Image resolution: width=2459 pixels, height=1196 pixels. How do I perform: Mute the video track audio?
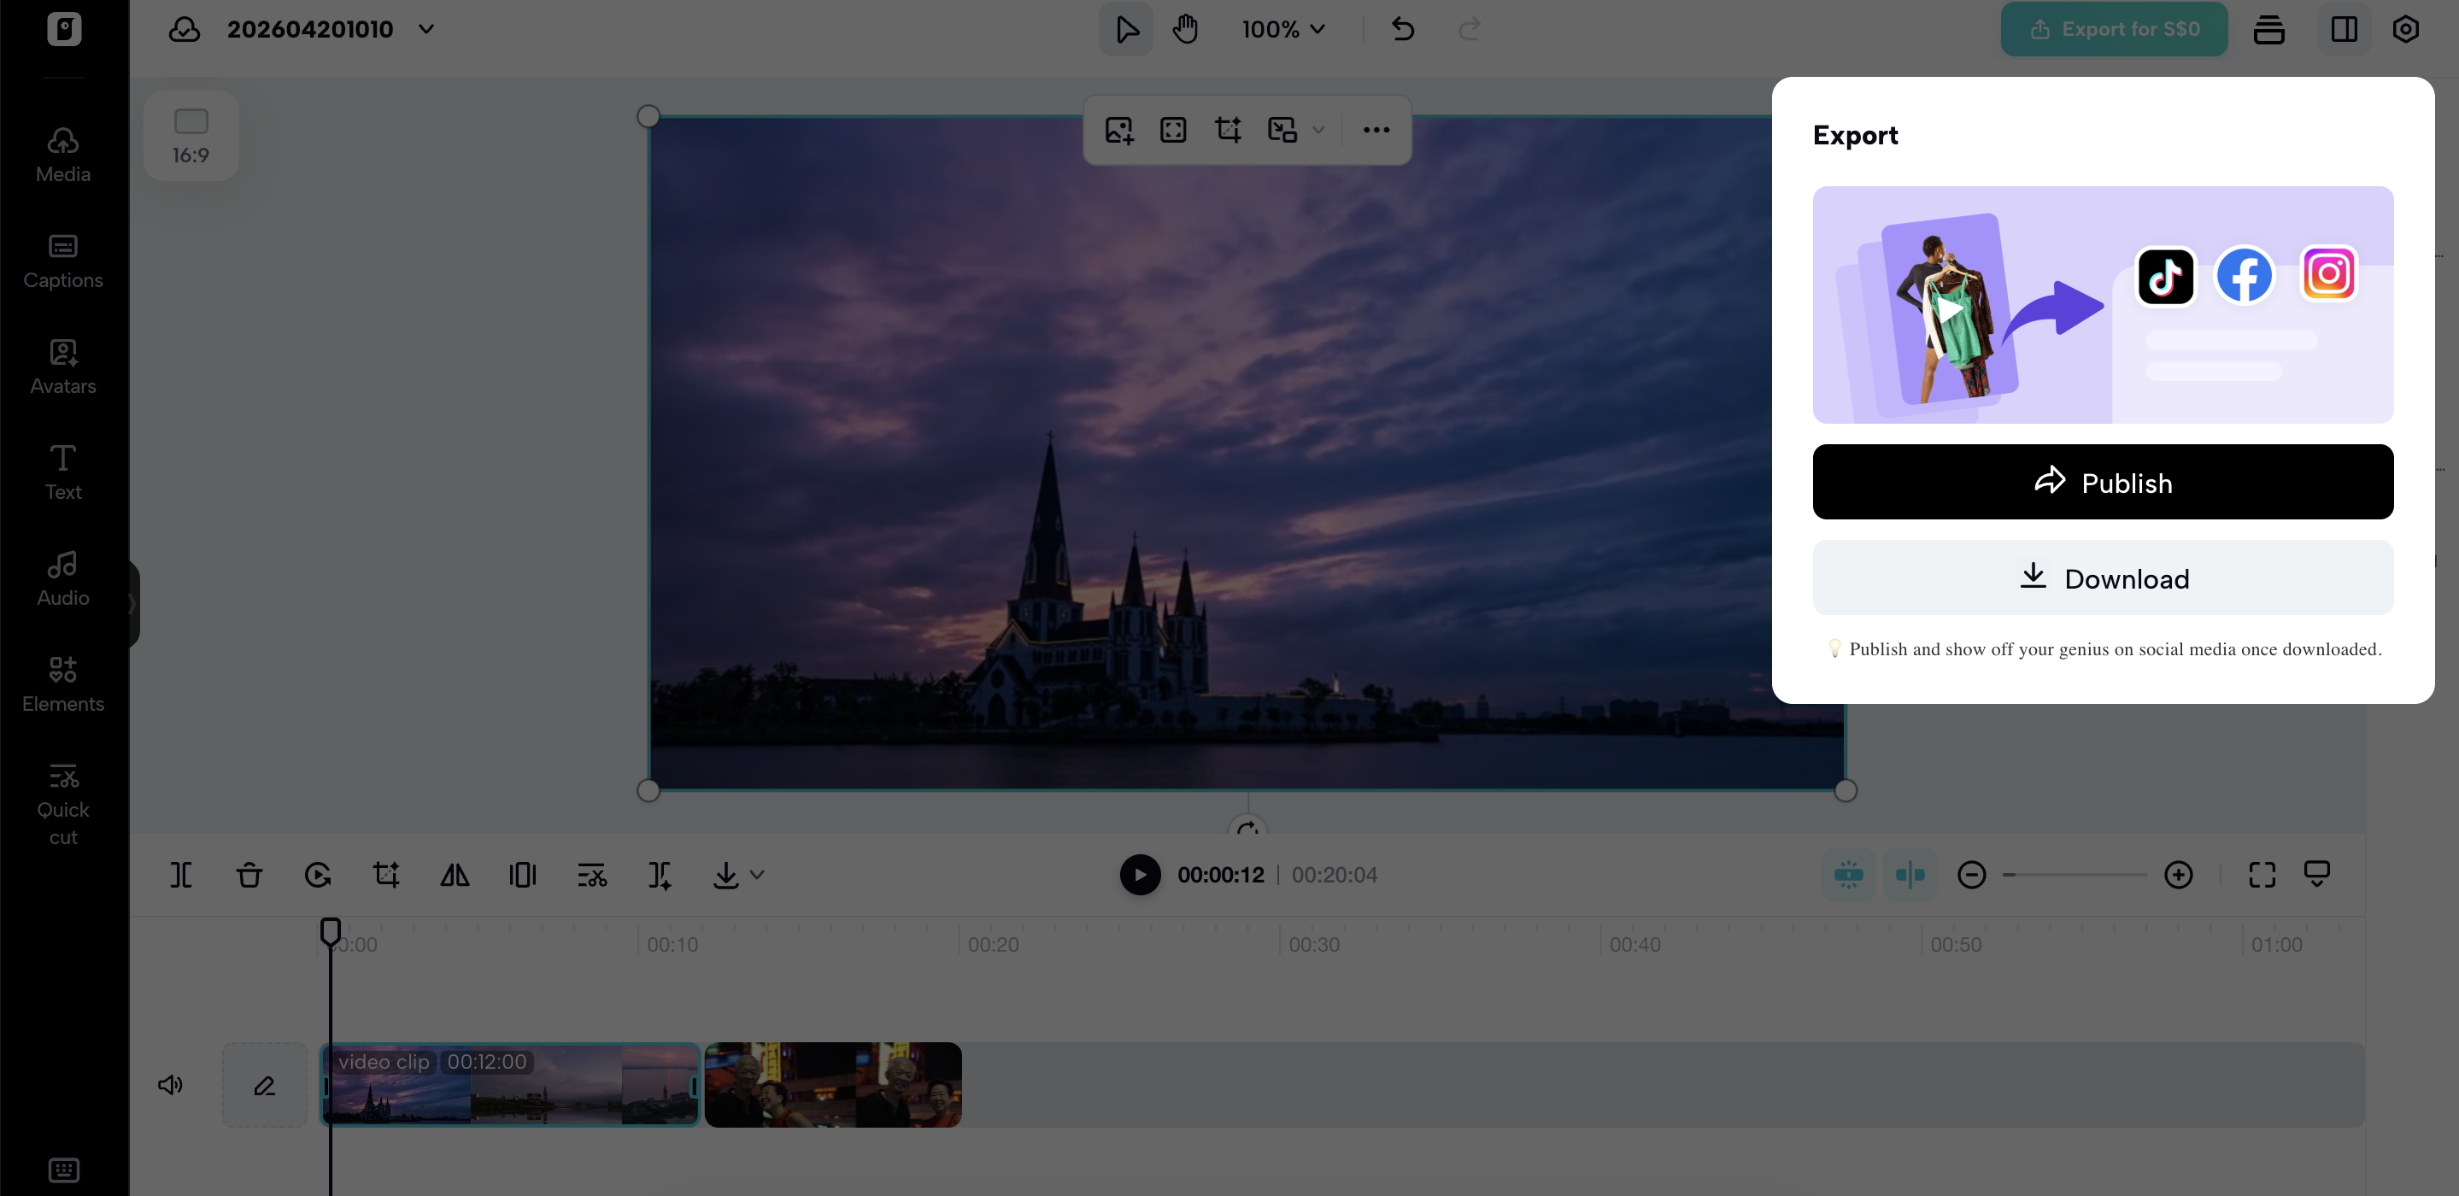[x=171, y=1083]
